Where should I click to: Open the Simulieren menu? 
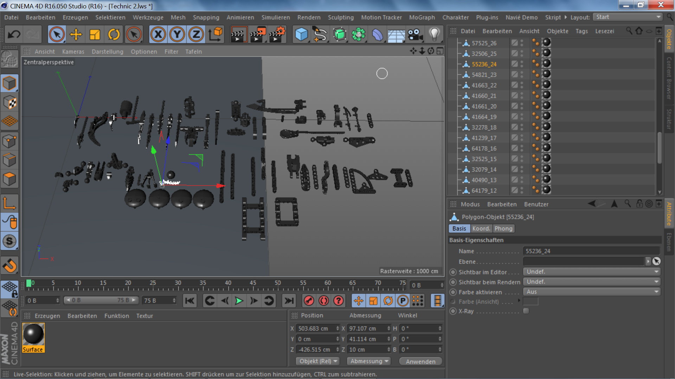pyautogui.click(x=276, y=17)
